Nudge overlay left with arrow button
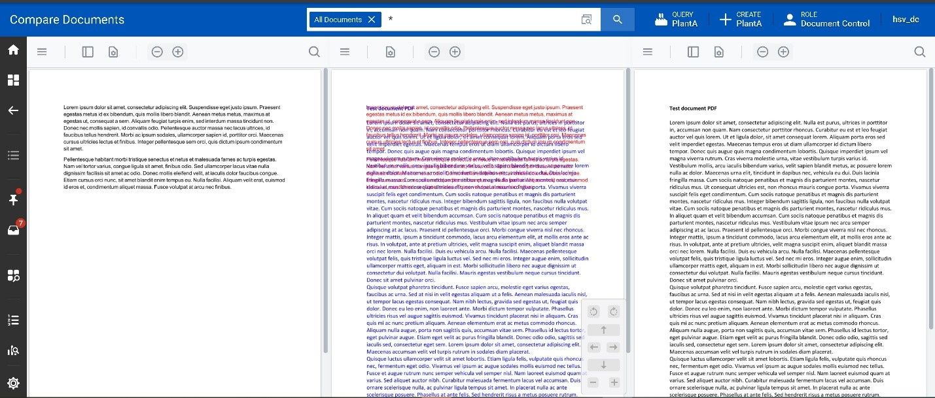This screenshot has height=398, width=935. [593, 347]
